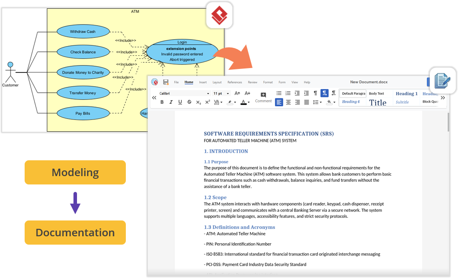The image size is (458, 278).
Task: Toggle strikethrough formatting
Action: [x=189, y=102]
